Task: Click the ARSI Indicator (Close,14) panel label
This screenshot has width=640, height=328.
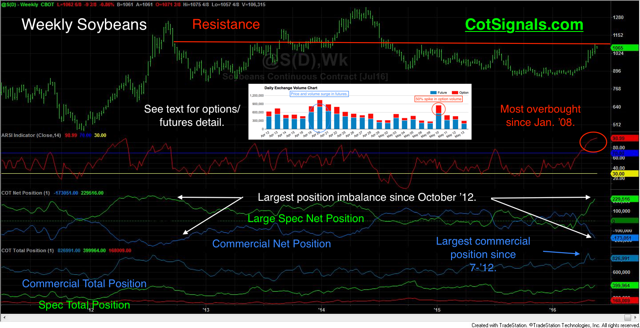Action: [x=32, y=135]
